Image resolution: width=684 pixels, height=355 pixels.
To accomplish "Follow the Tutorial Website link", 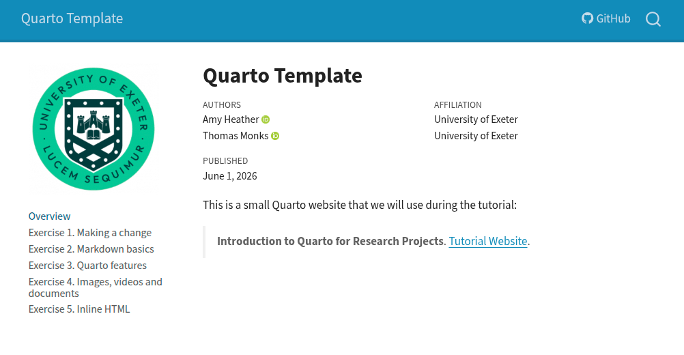I will [487, 241].
